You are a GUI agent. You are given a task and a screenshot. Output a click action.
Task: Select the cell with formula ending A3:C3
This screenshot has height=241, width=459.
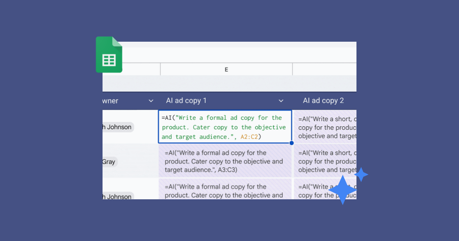click(x=225, y=161)
